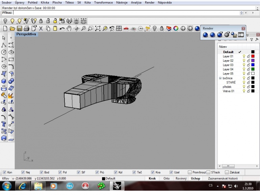
Task: Open the Soubor menu
Action: pyautogui.click(x=7, y=2)
